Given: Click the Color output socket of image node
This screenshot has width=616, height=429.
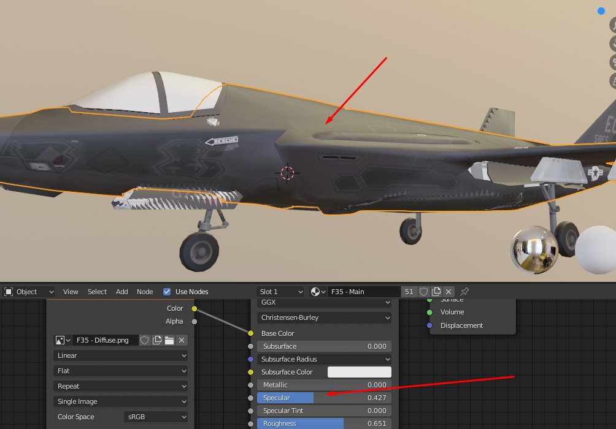Looking at the screenshot, I should [x=194, y=308].
